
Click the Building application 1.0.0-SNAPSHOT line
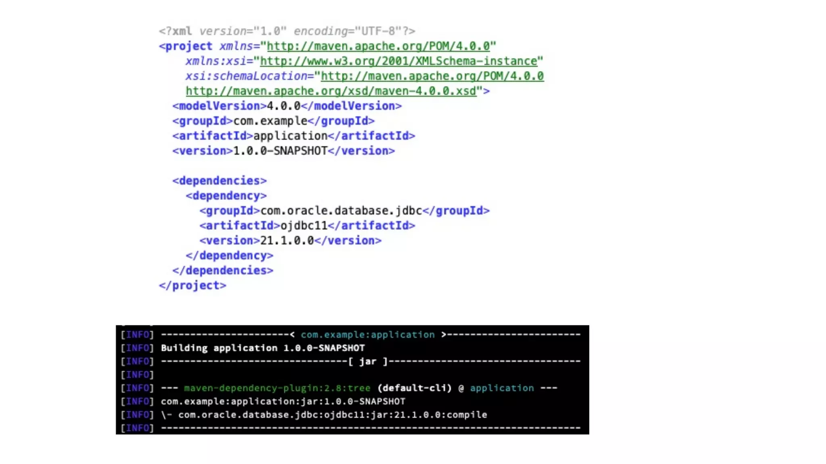pos(263,348)
